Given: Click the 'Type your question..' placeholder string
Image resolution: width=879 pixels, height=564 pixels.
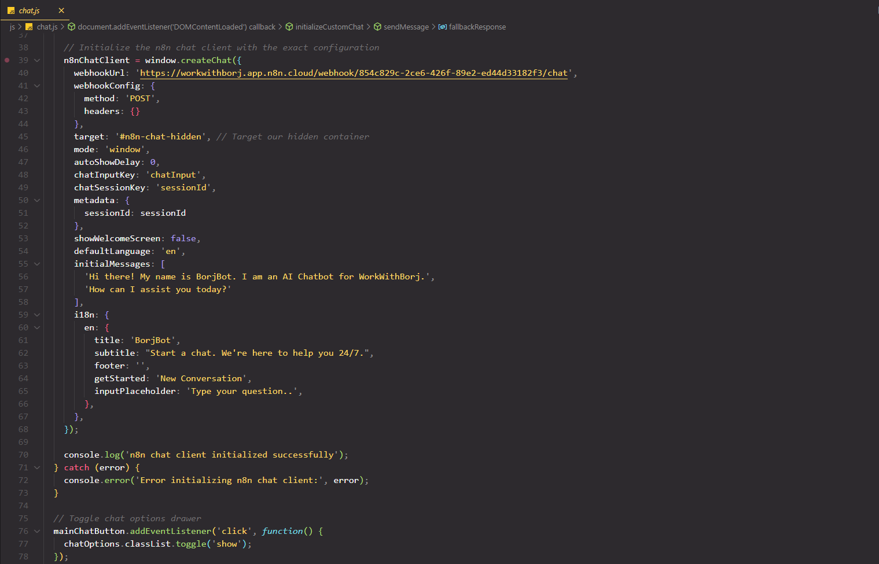Looking at the screenshot, I should point(242,391).
